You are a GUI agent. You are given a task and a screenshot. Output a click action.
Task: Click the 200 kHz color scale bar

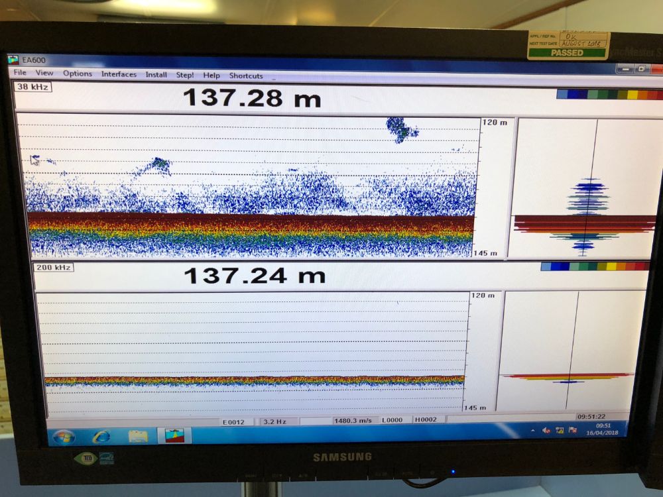click(x=594, y=266)
